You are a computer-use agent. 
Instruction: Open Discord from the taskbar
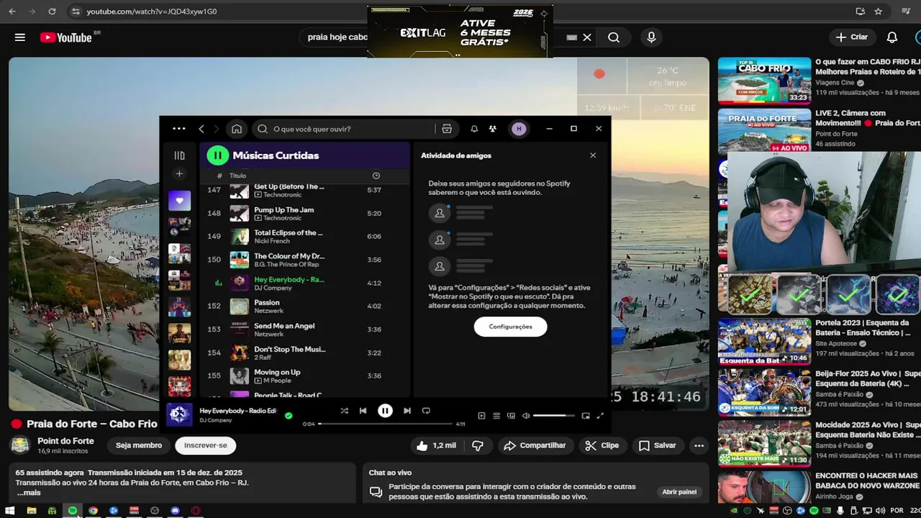click(x=175, y=511)
